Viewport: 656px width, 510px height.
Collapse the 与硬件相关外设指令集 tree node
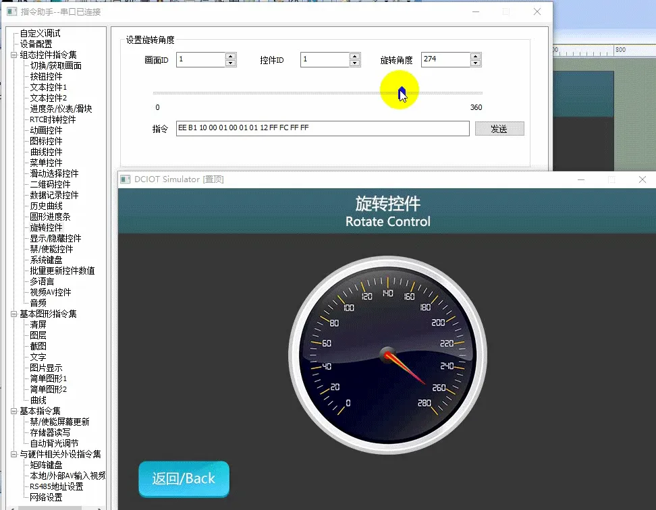pyautogui.click(x=13, y=455)
